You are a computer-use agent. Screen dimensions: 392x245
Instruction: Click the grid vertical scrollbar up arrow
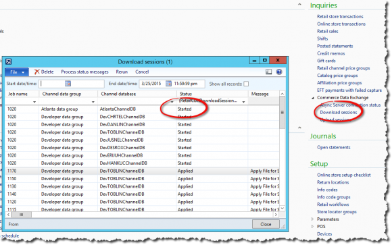pyautogui.click(x=283, y=94)
